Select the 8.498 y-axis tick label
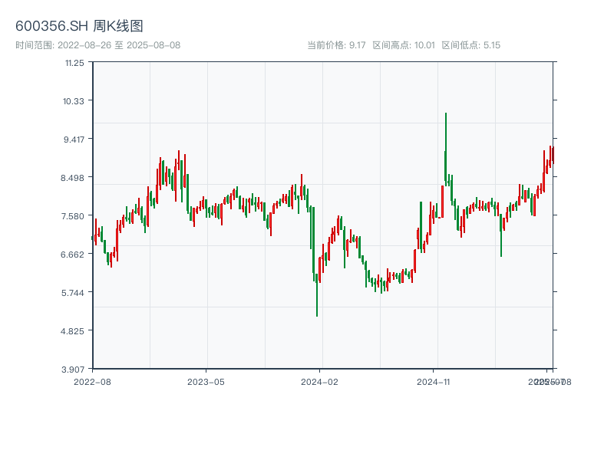 74,178
